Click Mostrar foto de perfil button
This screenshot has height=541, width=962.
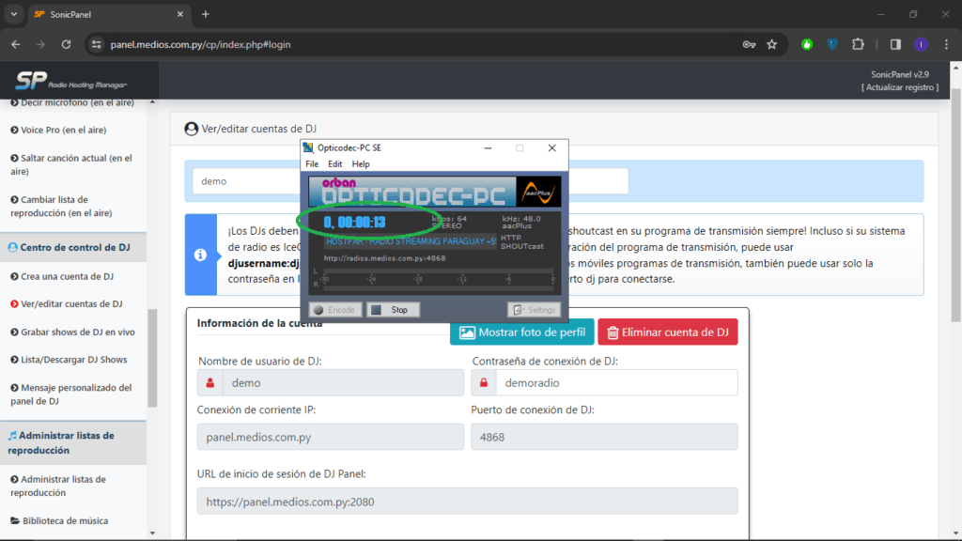(x=522, y=332)
